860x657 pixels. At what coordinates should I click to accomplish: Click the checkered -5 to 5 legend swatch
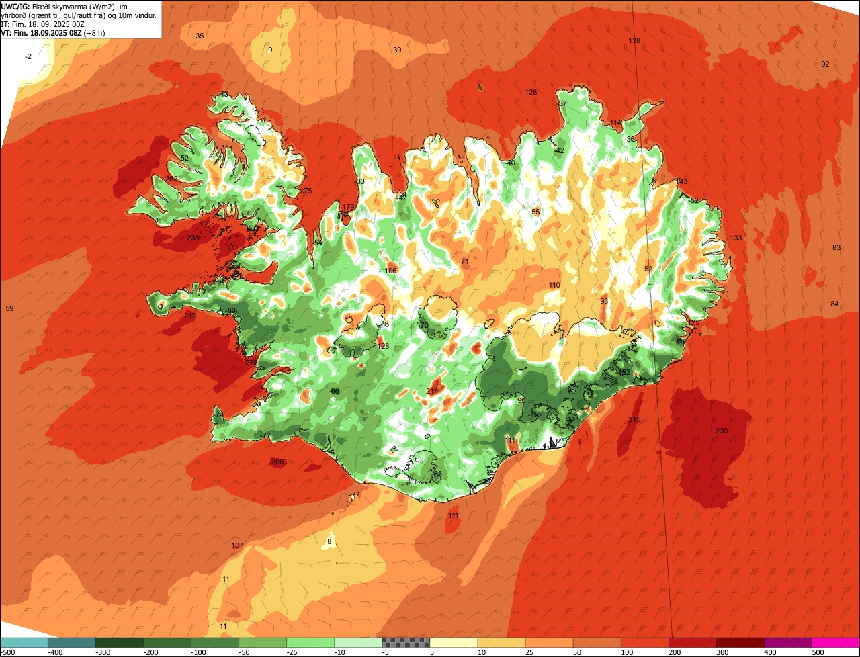click(405, 642)
